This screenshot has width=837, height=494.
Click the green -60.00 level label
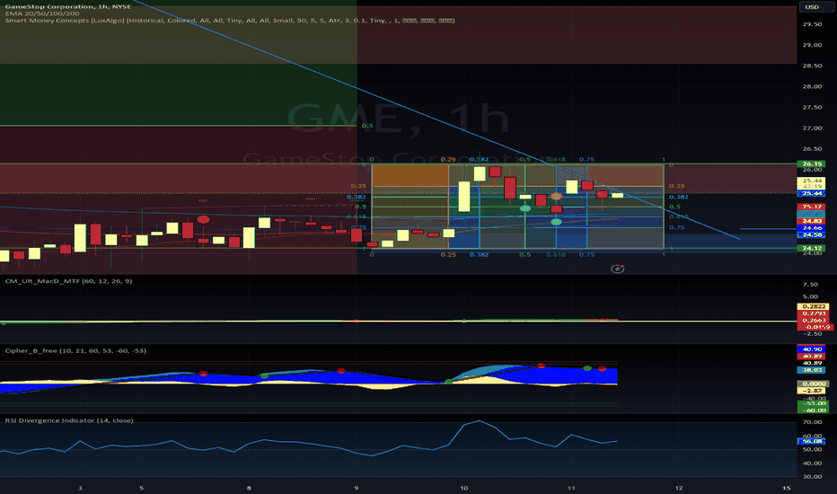813,410
